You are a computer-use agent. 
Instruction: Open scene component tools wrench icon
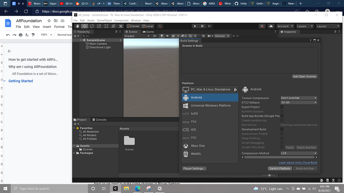(203, 36)
